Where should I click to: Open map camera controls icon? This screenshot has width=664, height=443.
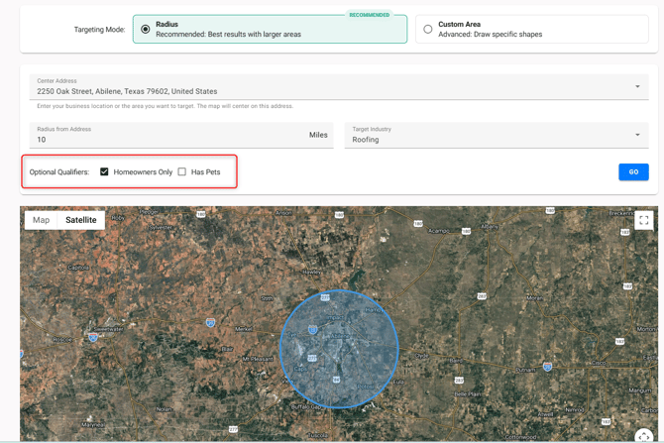(x=644, y=437)
